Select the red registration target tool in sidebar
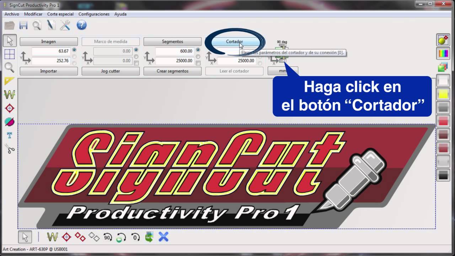This screenshot has width=455, height=256. point(10,108)
